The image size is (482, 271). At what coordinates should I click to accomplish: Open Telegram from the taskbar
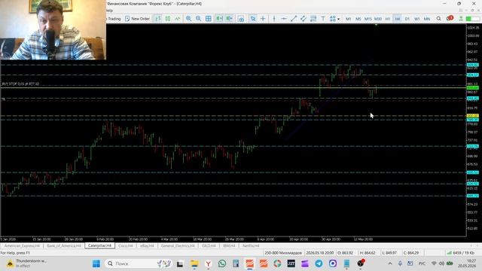pyautogui.click(x=319, y=263)
